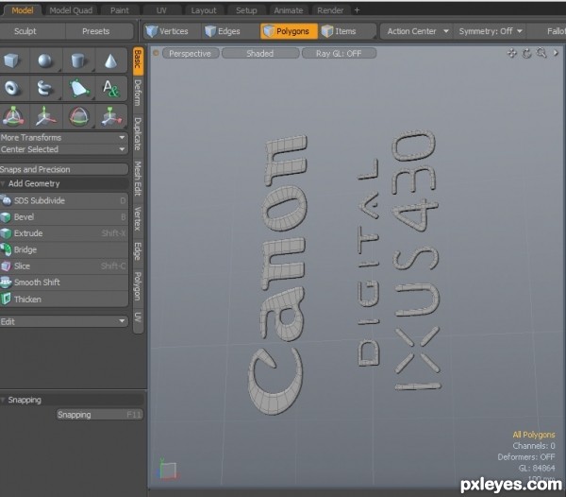The image size is (566, 497).
Task: Open the Render layout tab
Action: [x=330, y=10]
